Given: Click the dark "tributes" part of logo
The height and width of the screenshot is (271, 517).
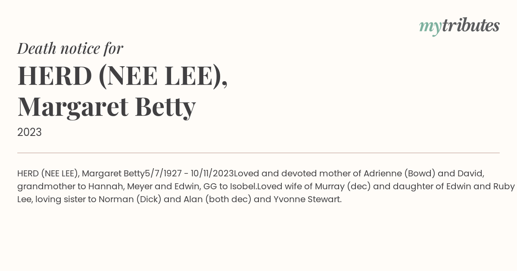Looking at the screenshot, I should (x=471, y=25).
